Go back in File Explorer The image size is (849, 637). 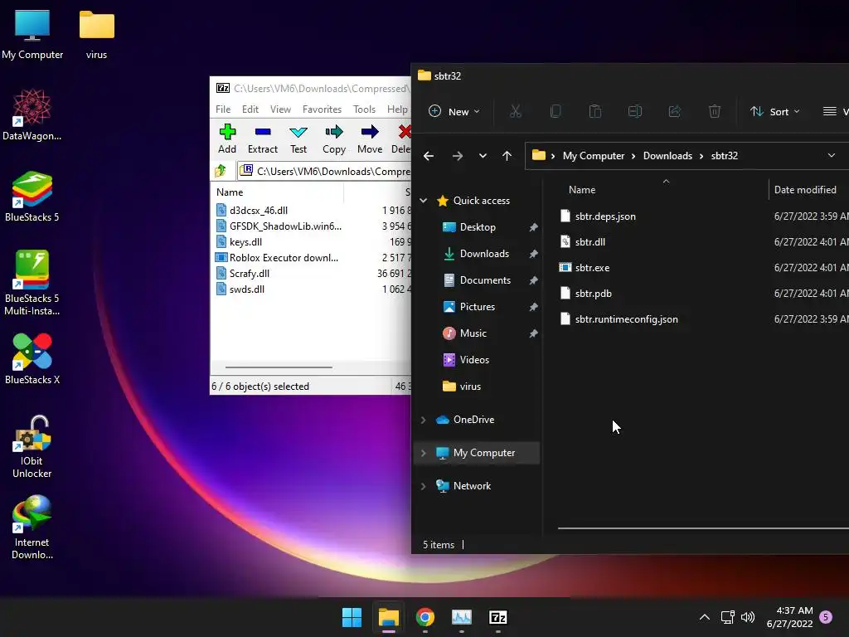[x=429, y=156]
